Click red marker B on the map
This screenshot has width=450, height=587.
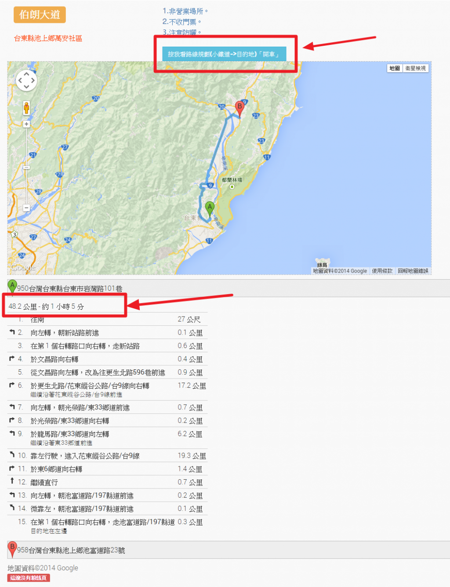point(240,109)
